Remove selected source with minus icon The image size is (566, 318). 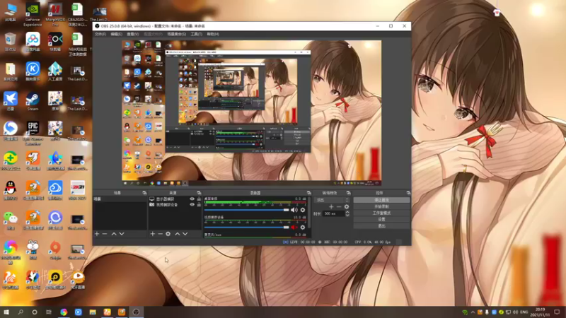[160, 234]
